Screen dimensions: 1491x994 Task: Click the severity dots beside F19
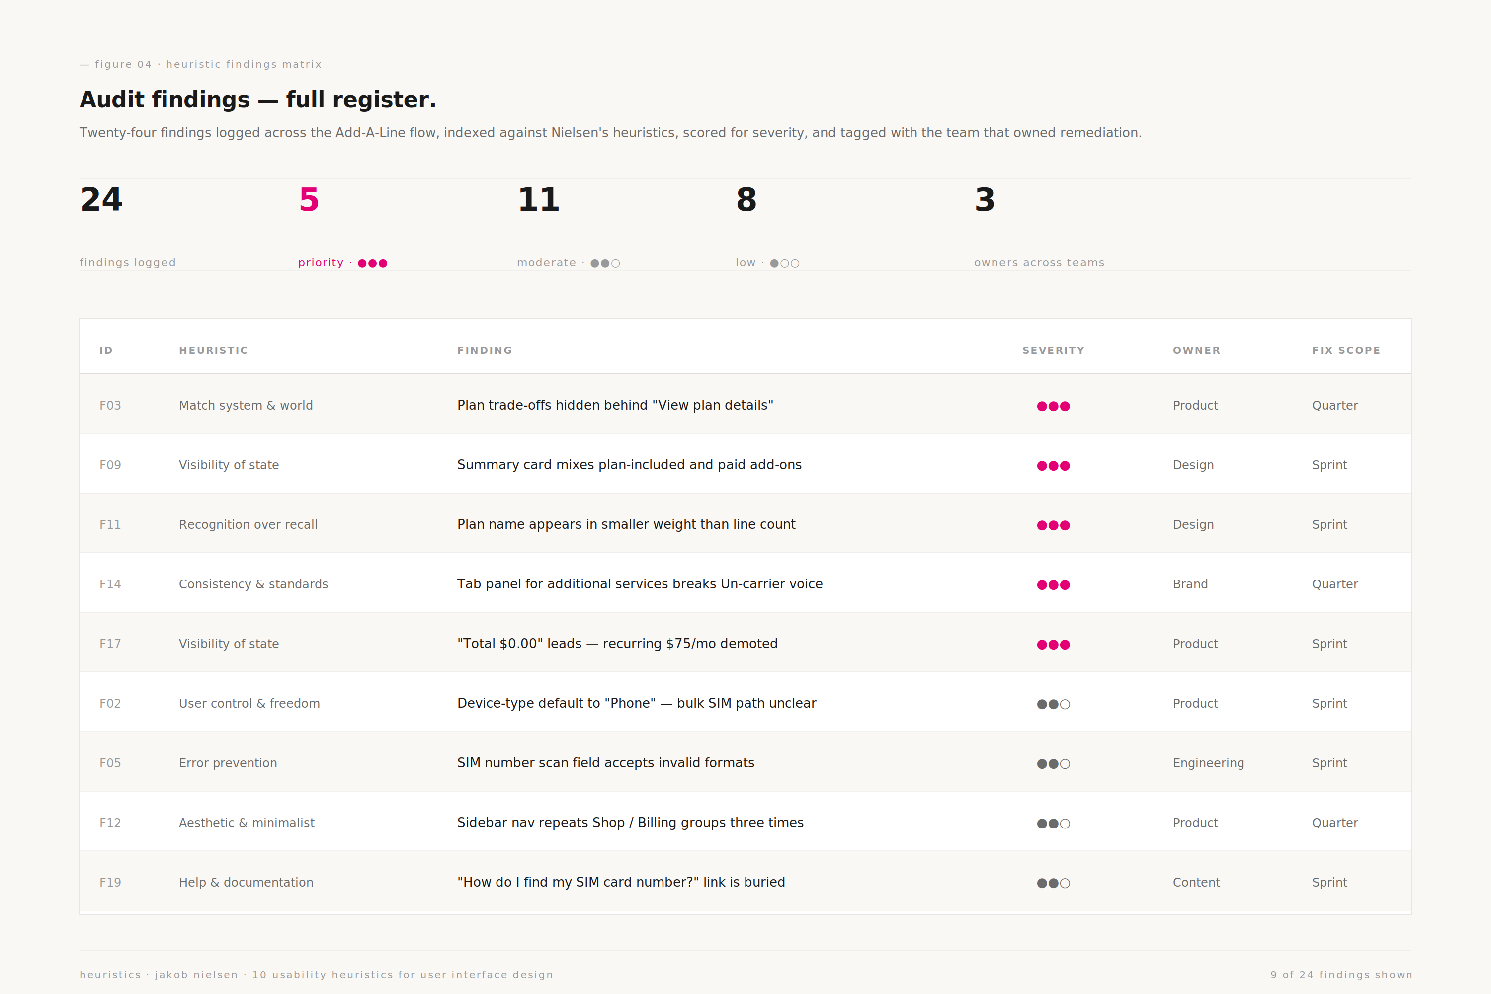point(1053,883)
